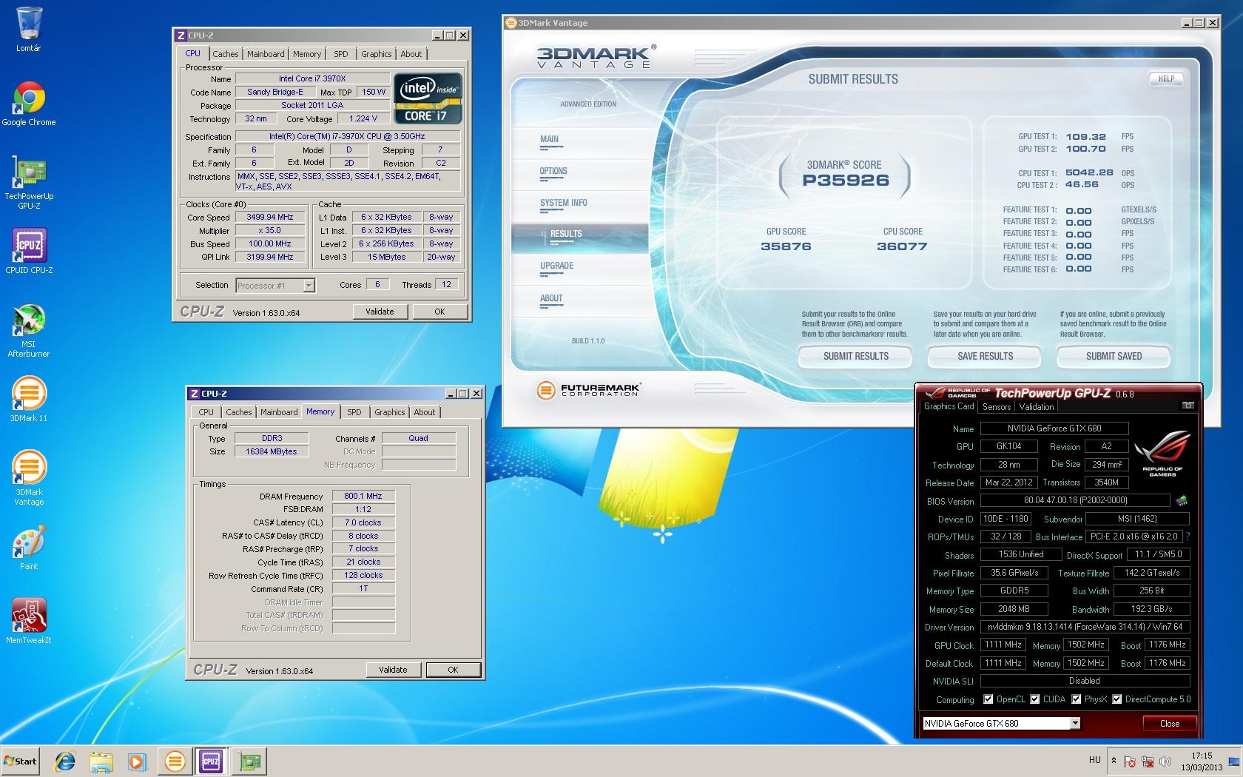Toggle the OpenCL checkbox in GPU-Z
Image resolution: width=1243 pixels, height=777 pixels.
pyautogui.click(x=988, y=699)
